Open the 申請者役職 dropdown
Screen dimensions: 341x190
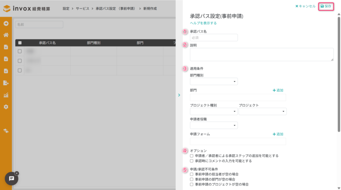coord(214,125)
